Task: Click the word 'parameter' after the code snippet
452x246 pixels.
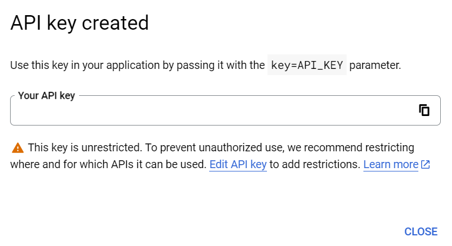Action: pos(376,65)
